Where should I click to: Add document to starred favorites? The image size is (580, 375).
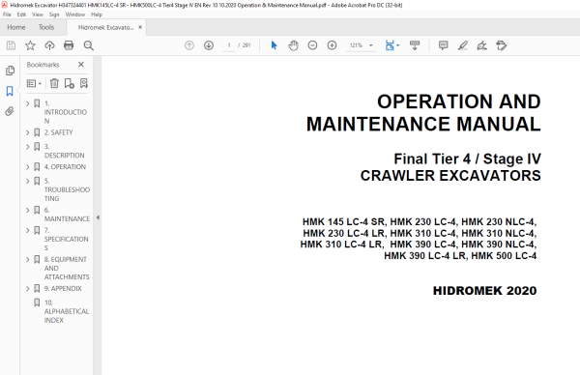[30, 45]
